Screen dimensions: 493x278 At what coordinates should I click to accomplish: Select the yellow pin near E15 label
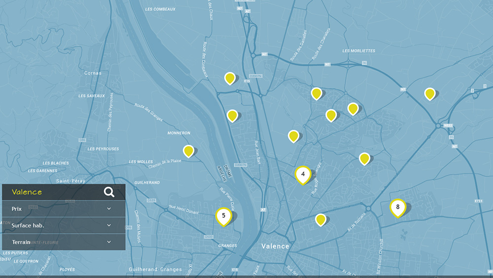(x=230, y=78)
